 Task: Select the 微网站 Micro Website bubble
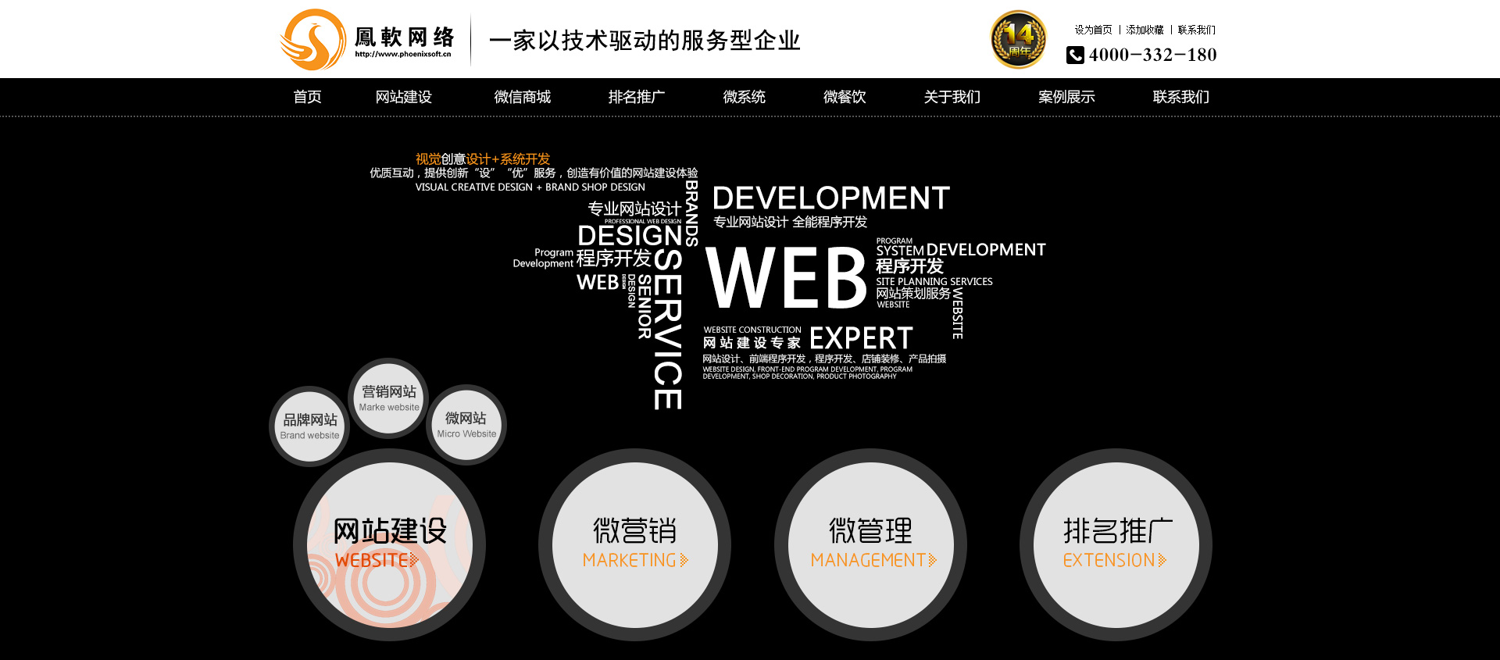coord(466,425)
